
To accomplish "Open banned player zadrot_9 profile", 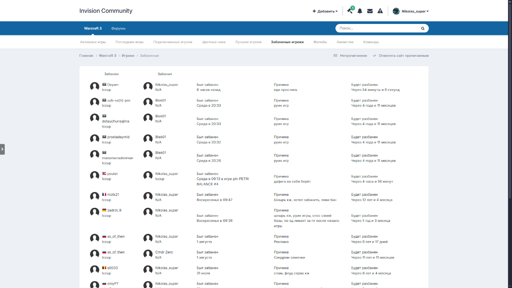I will pyautogui.click(x=114, y=210).
